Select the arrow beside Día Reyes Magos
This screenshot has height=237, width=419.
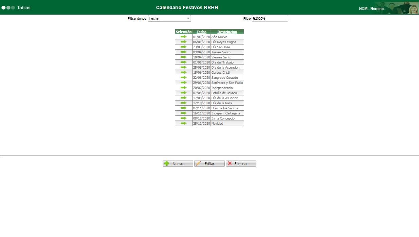click(184, 42)
